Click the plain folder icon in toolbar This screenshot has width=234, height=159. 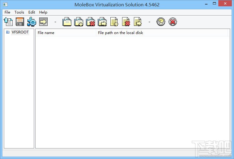67,22
